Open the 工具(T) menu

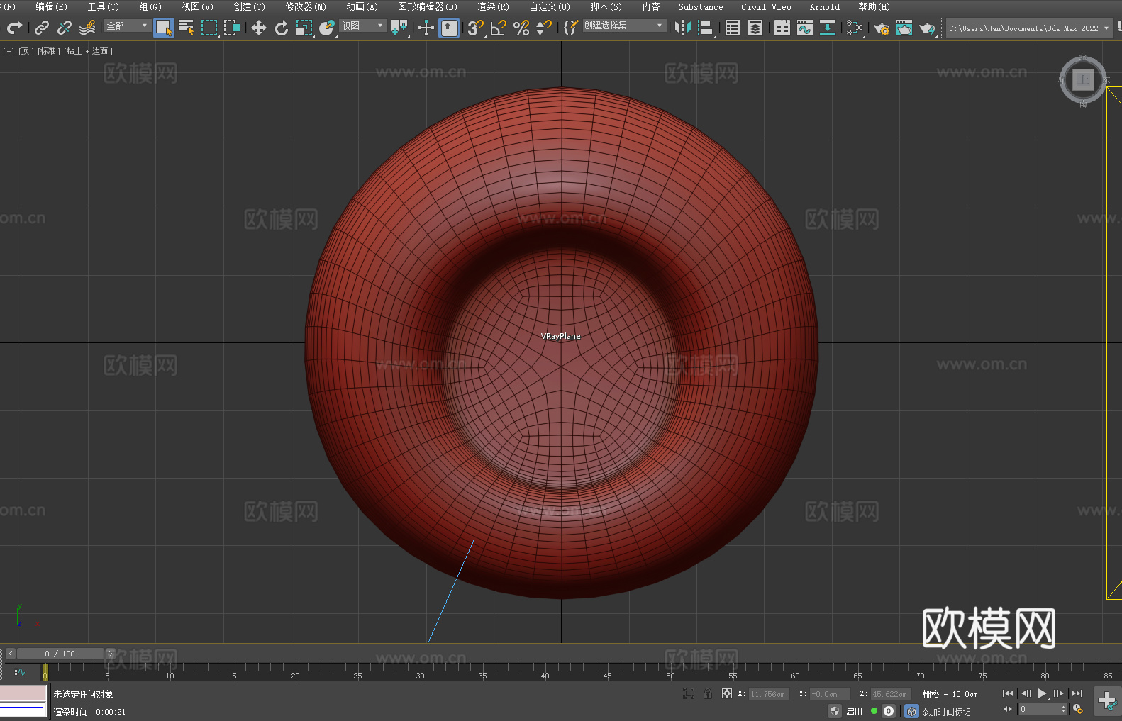click(x=103, y=6)
